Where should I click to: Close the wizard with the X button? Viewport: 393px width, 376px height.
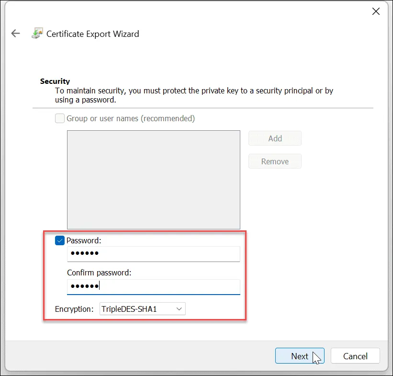coord(376,11)
